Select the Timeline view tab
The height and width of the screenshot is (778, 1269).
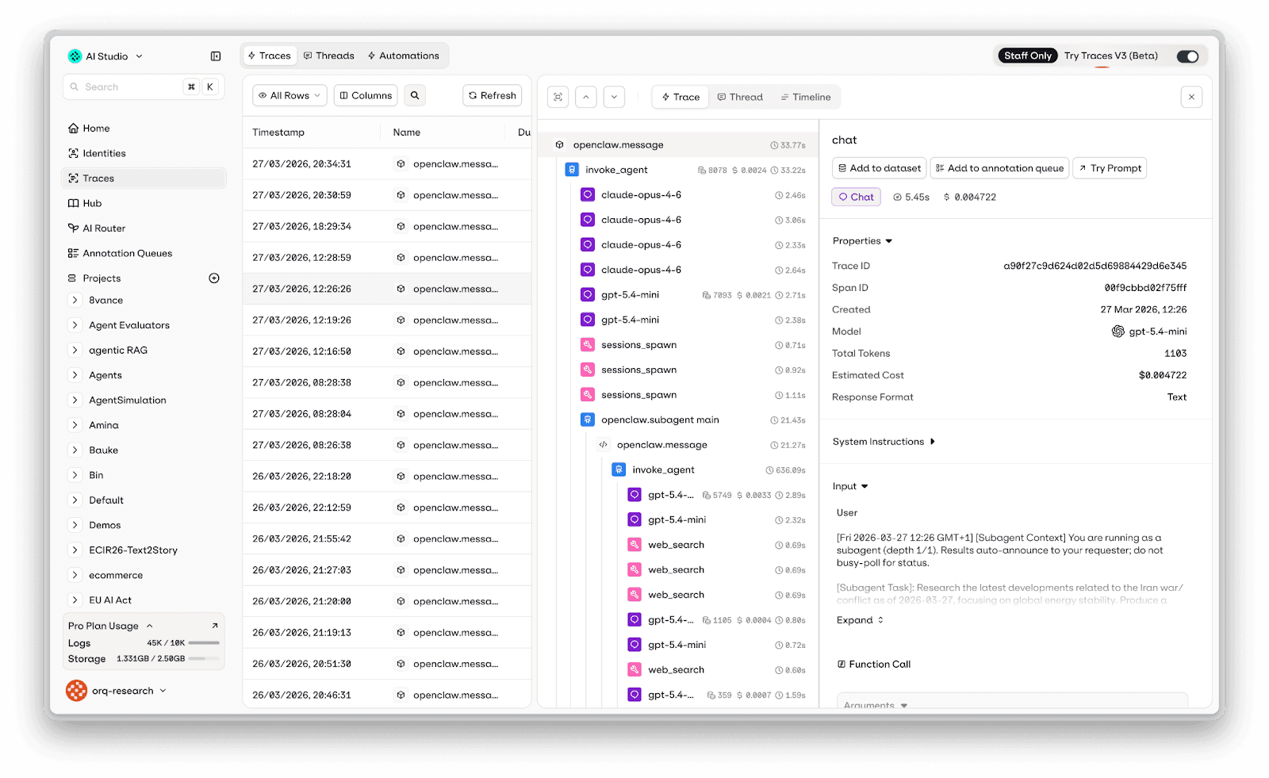tap(806, 97)
